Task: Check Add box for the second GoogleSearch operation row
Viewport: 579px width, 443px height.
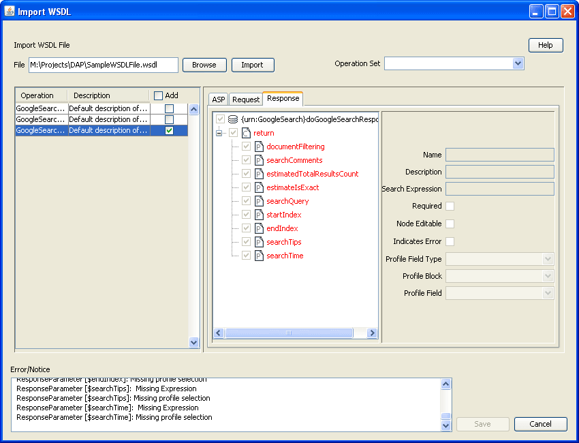Action: pyautogui.click(x=169, y=120)
